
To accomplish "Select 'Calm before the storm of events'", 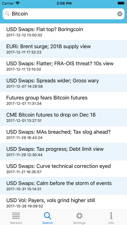I will pos(63,186).
